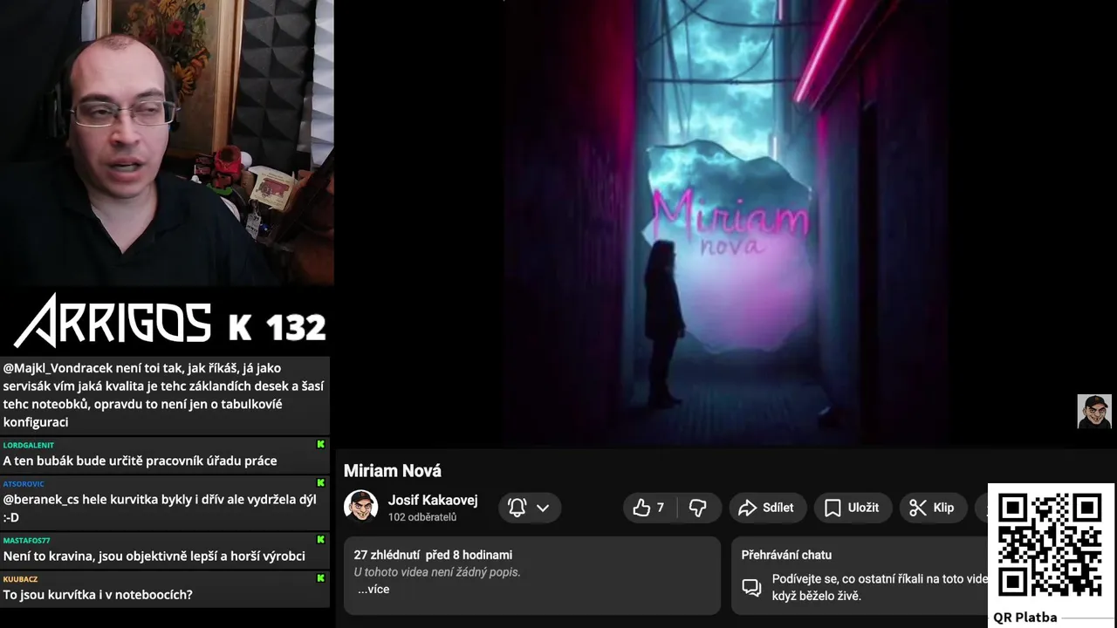This screenshot has height=628, width=1117.
Task: Click the like thumbs-up icon
Action: coord(641,508)
